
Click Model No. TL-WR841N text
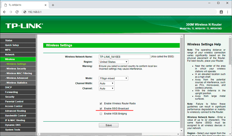pos(200,29)
